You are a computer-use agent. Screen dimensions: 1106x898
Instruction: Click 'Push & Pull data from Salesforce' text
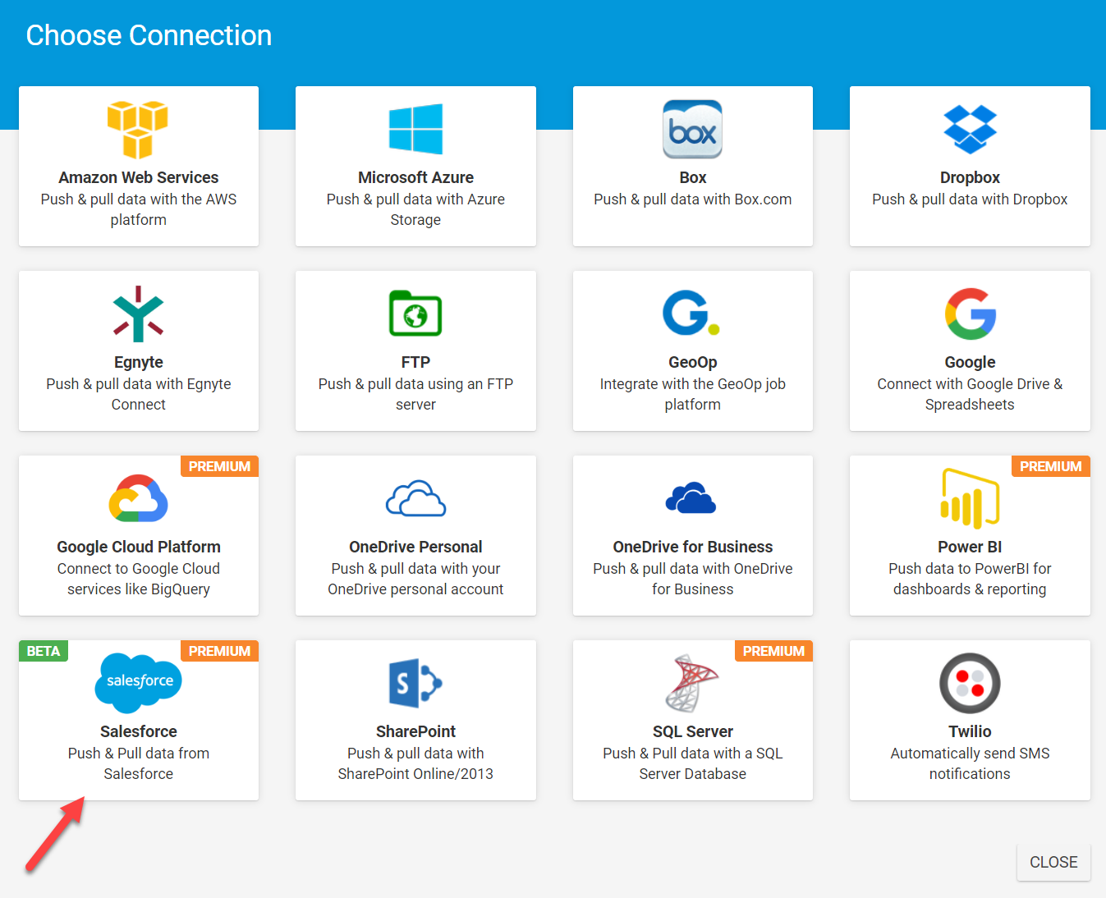[138, 763]
